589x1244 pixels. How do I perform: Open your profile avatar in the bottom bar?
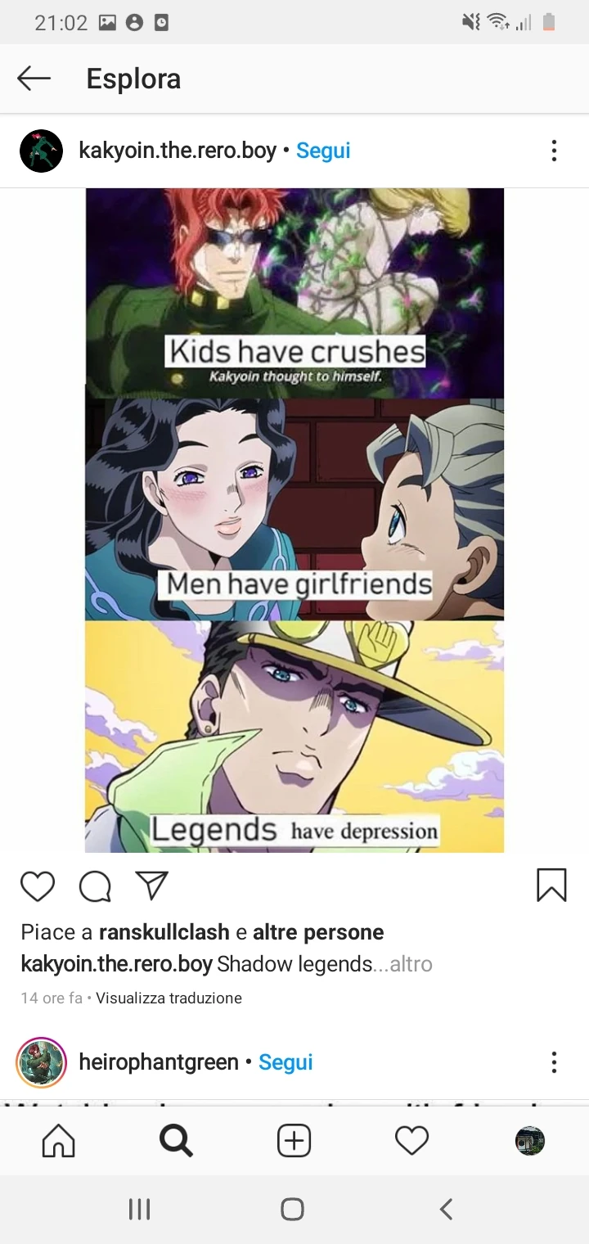point(530,1140)
